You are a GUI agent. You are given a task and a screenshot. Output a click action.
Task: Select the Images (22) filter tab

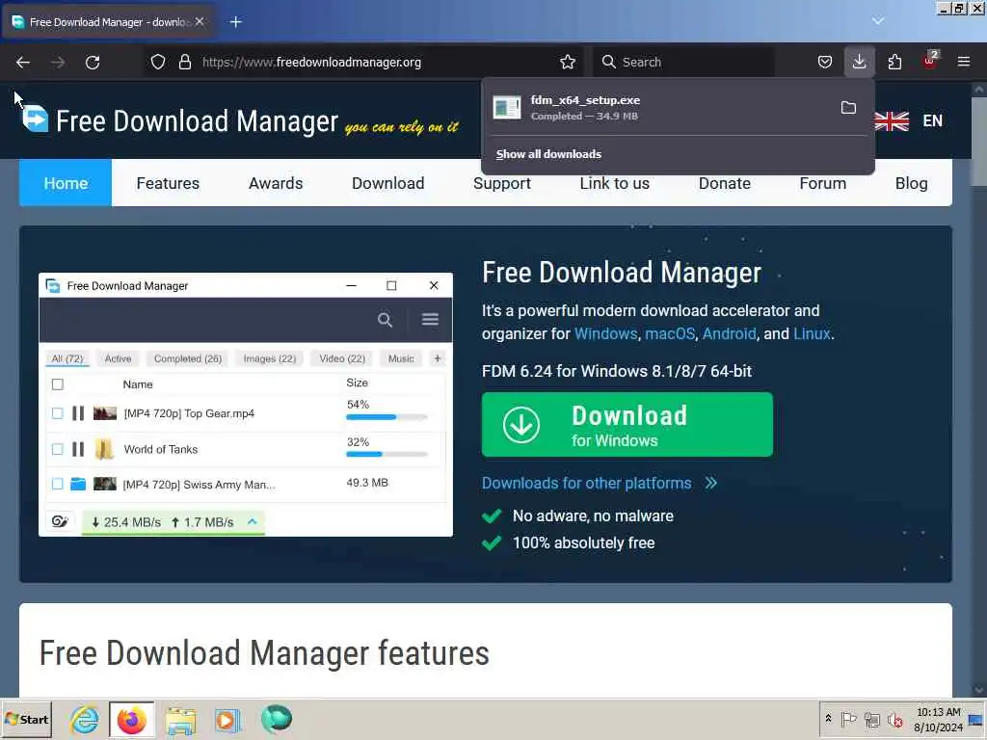pos(270,358)
